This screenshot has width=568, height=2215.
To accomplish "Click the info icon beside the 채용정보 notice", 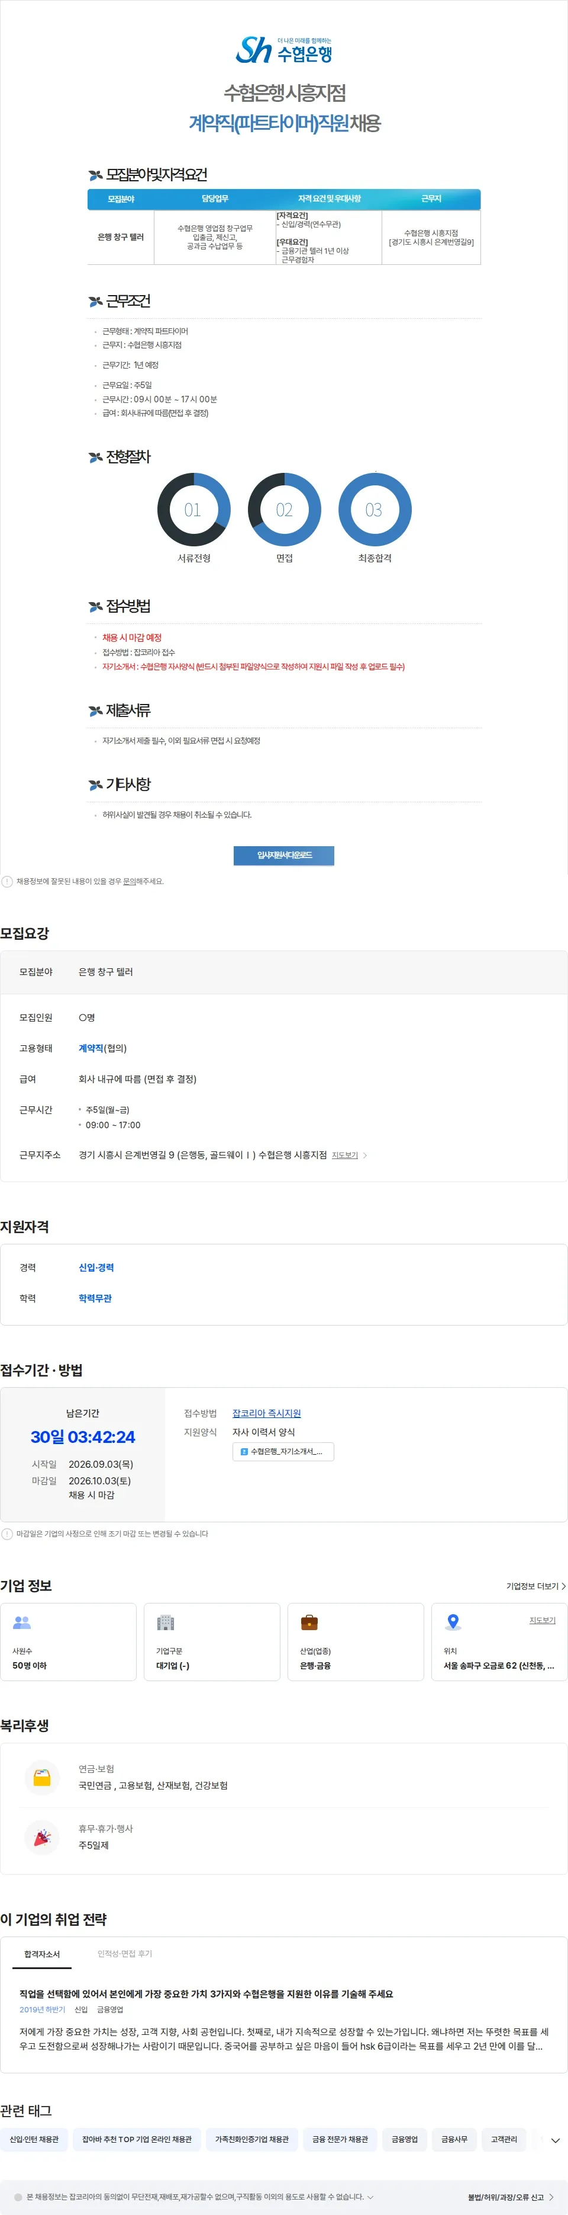I will [x=7, y=881].
